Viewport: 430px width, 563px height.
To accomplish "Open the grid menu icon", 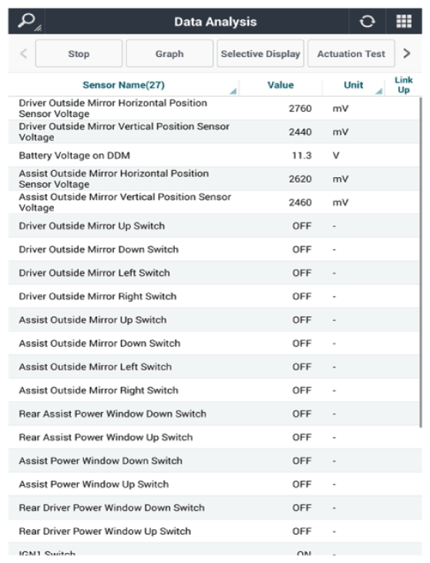I will (x=404, y=22).
